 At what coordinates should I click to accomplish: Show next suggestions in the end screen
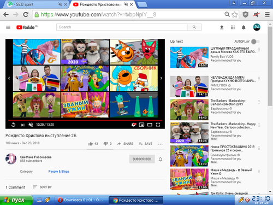click(x=161, y=78)
